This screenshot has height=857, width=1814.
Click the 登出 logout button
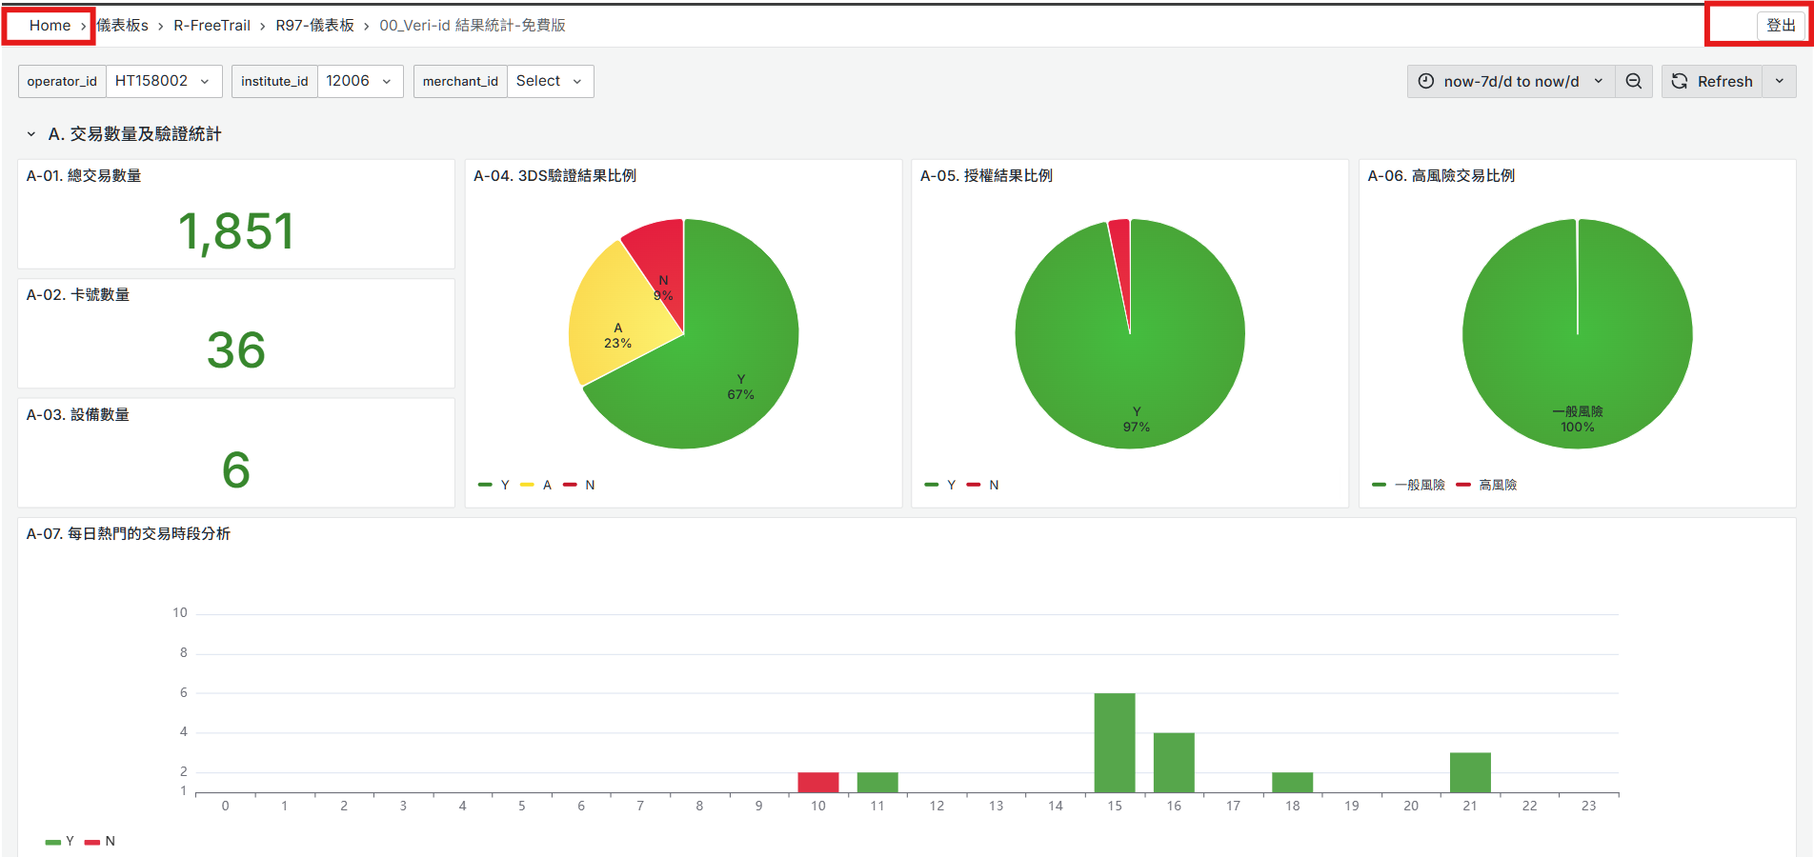point(1780,26)
